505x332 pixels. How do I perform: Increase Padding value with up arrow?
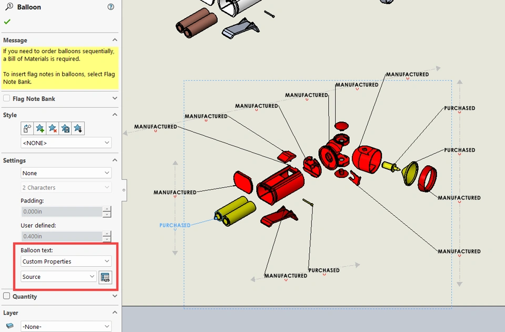pyautogui.click(x=107, y=209)
